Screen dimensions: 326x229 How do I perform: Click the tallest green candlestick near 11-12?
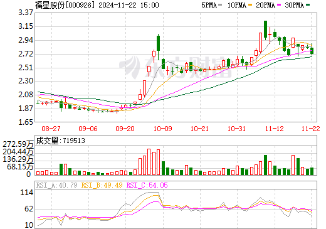(x=265, y=30)
